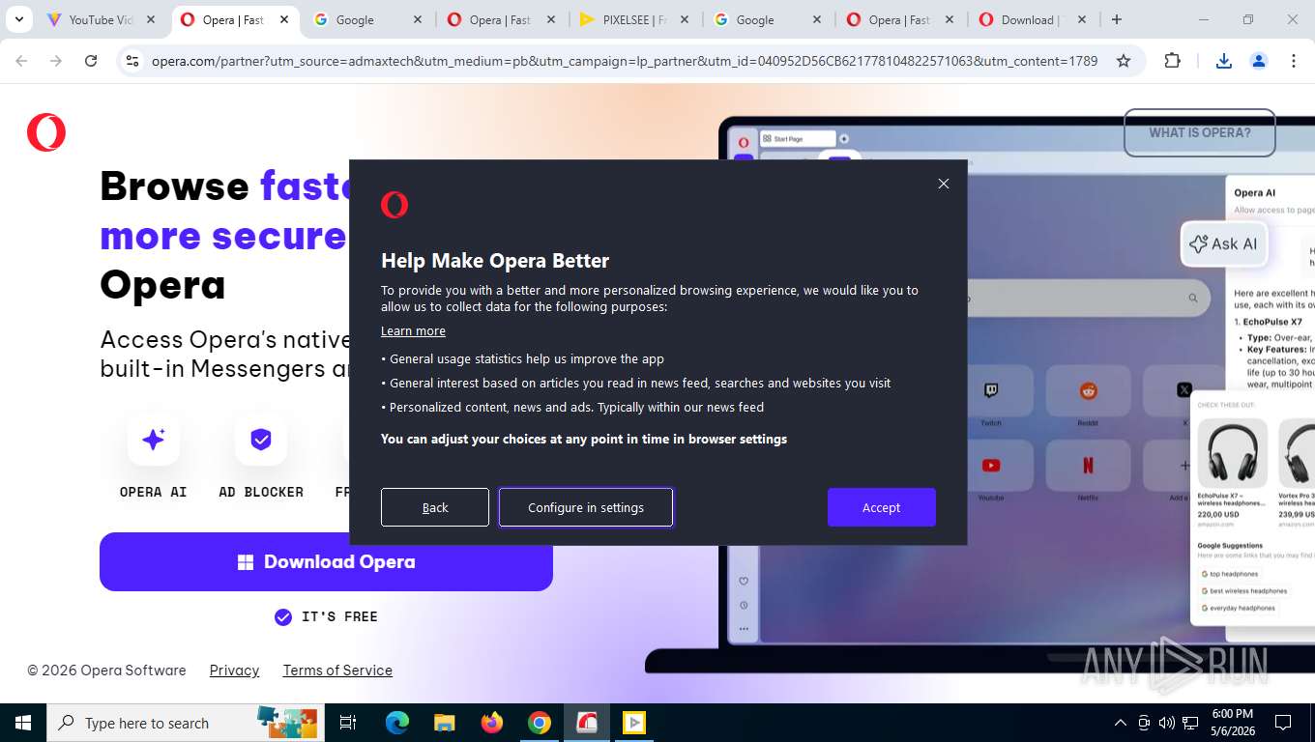Click the Ad Blocker shield icon
This screenshot has width=1315, height=742.
click(260, 440)
